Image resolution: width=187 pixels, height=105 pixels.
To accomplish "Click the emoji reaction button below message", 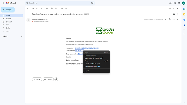I will [56, 79].
